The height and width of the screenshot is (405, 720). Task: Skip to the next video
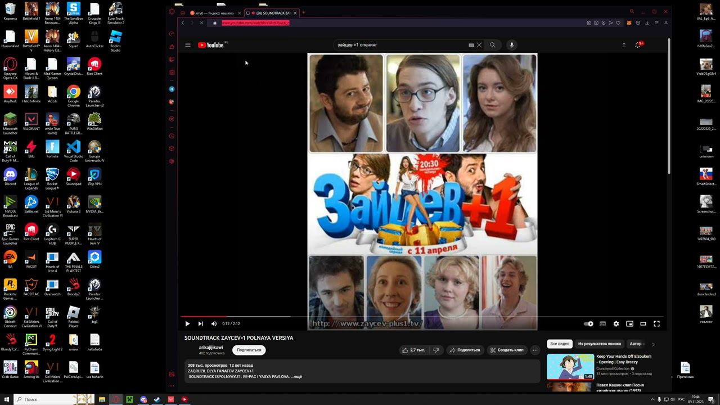pos(200,323)
